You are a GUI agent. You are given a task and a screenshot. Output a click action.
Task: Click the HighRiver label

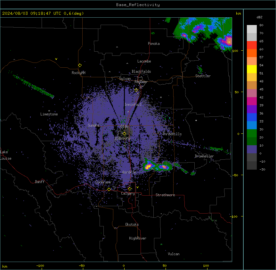tap(138, 238)
